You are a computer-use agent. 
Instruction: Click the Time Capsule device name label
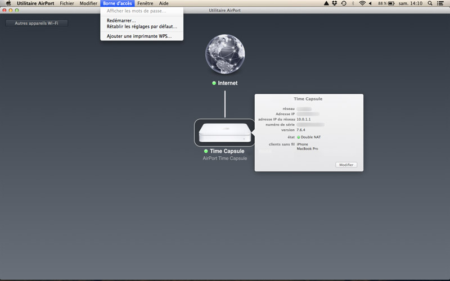[227, 151]
